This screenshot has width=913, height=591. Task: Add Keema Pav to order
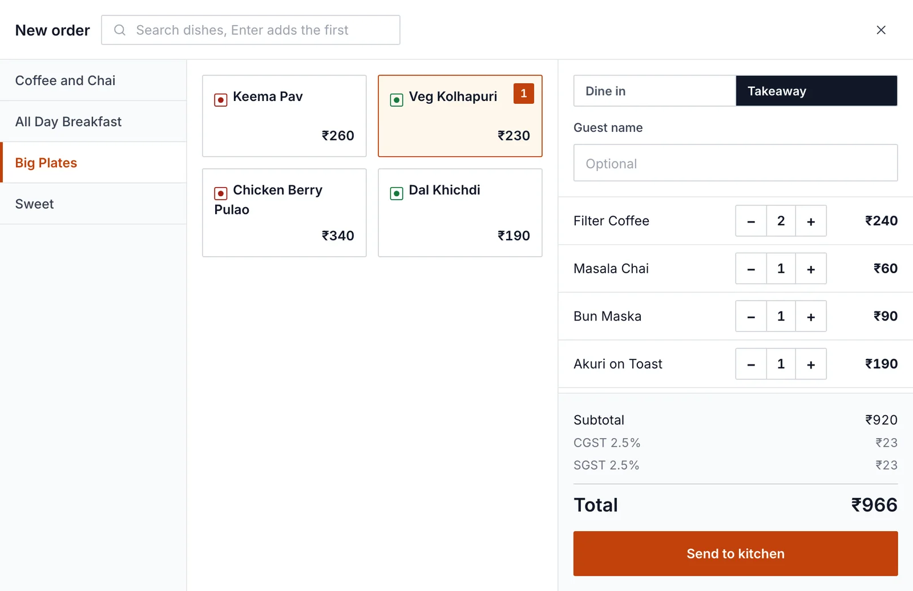pos(284,116)
